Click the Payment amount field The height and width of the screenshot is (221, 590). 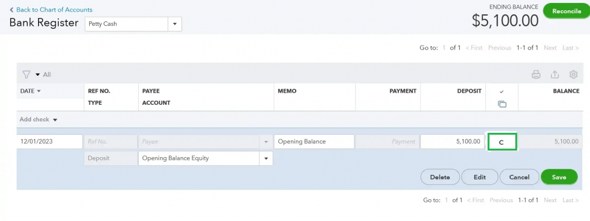tap(387, 142)
